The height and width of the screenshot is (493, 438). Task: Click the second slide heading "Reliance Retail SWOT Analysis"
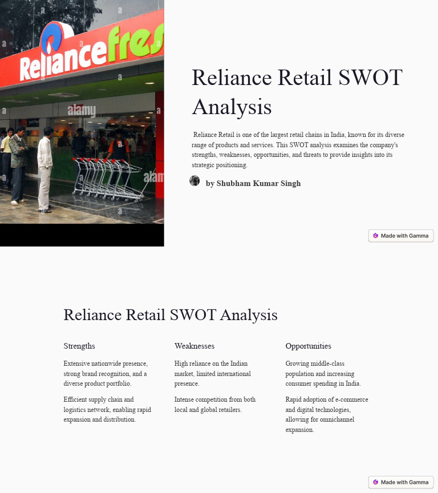click(171, 315)
